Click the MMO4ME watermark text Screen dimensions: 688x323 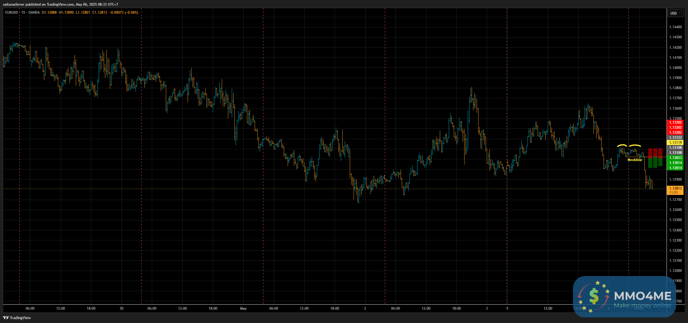point(643,296)
